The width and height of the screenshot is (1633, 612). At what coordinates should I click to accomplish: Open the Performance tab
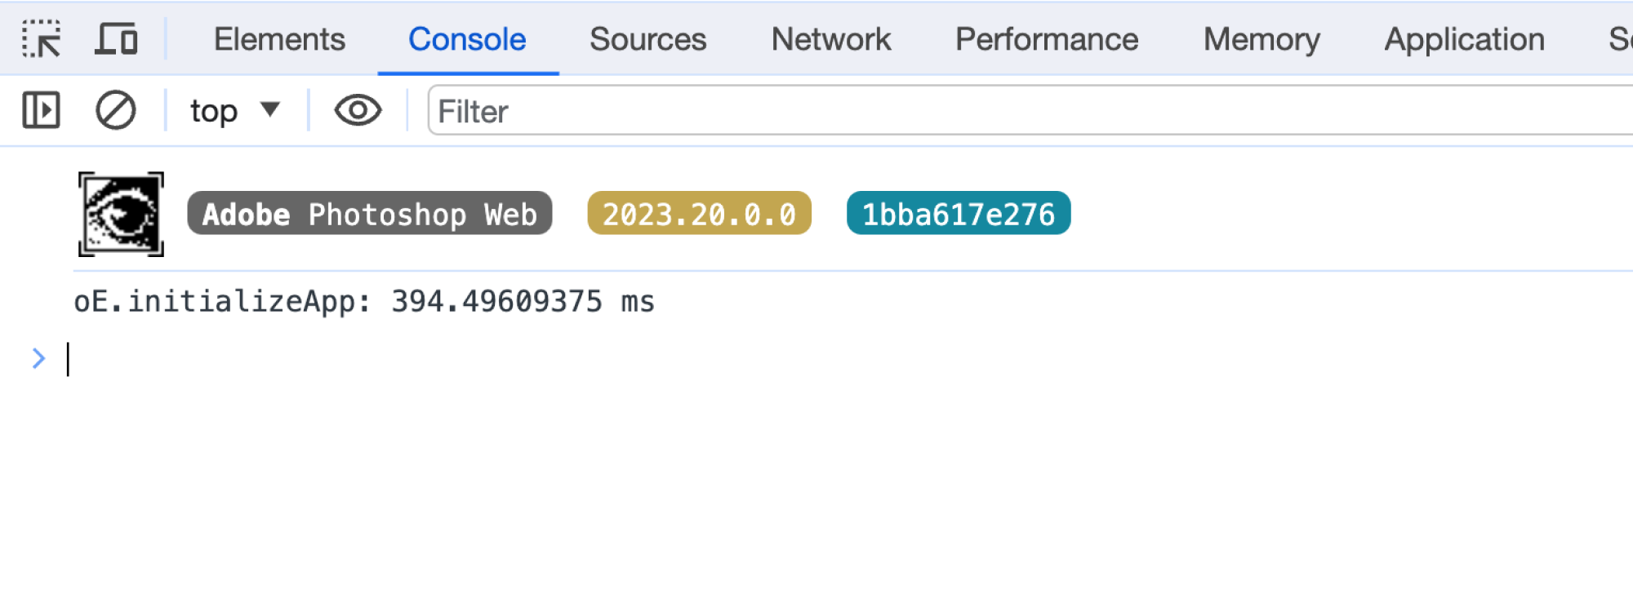pyautogui.click(x=1046, y=39)
